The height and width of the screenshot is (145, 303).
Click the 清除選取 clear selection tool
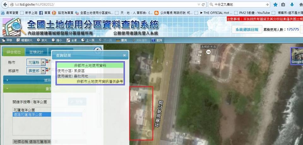(x=140, y=40)
